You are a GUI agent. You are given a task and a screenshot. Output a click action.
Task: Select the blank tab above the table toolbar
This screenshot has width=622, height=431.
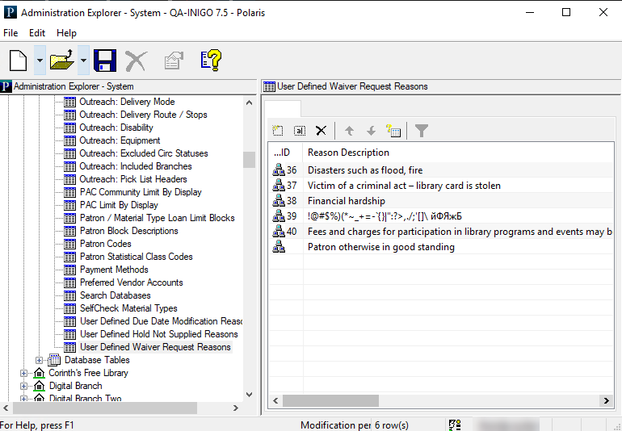pyautogui.click(x=283, y=108)
